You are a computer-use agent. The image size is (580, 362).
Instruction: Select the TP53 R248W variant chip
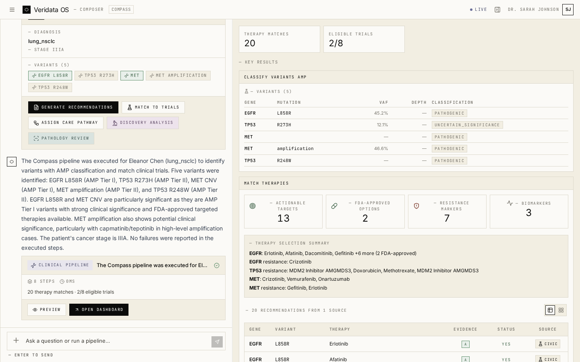50,87
